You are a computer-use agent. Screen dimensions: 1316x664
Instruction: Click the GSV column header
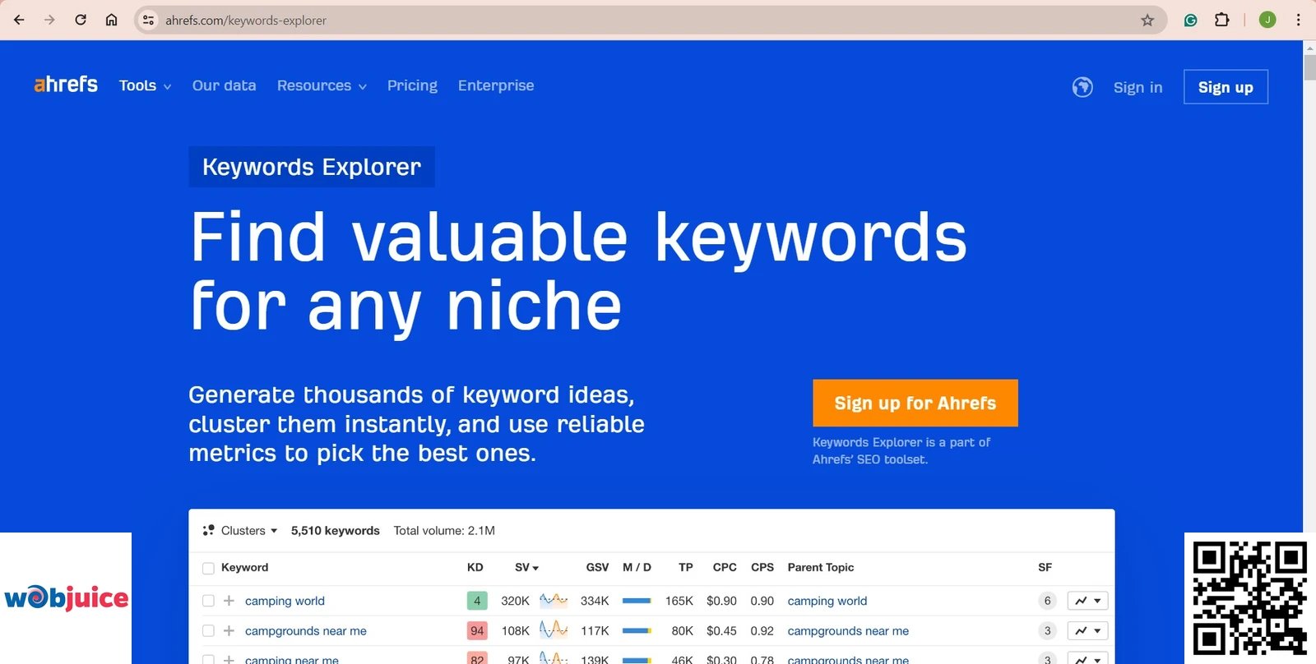click(x=597, y=567)
